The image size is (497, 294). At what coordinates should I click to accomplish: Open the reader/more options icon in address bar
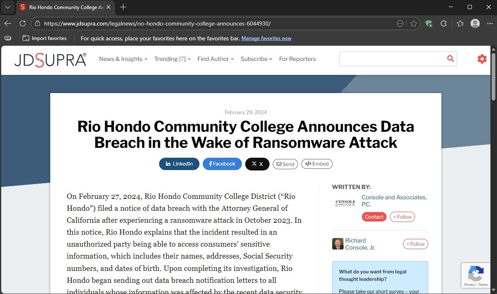coord(400,23)
